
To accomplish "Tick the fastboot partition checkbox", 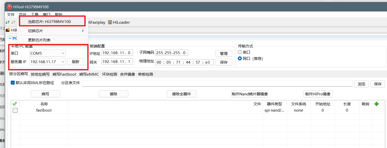I will (x=15, y=110).
